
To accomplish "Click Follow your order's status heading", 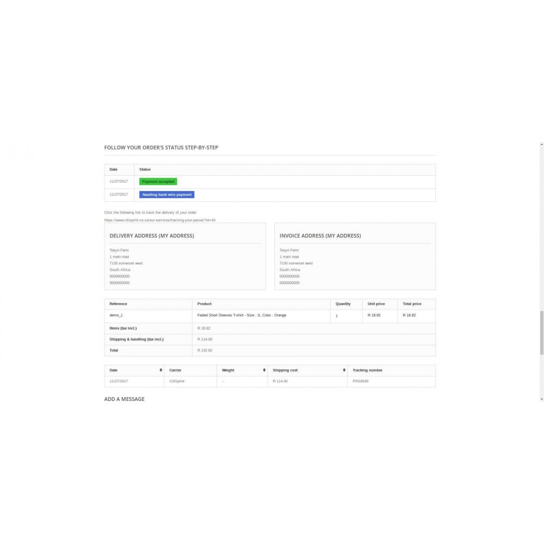I will click(161, 147).
